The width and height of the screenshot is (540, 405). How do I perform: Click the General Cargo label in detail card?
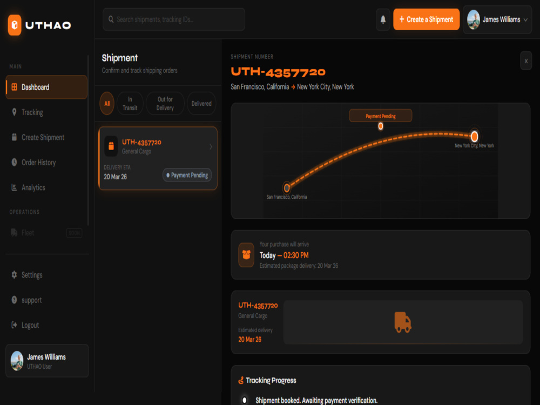(x=253, y=316)
